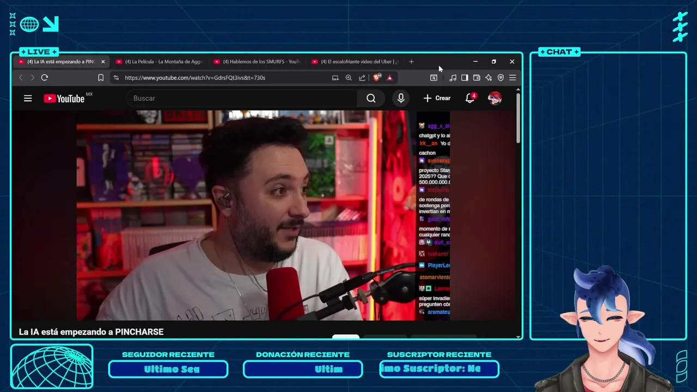
Task: Open the Brave Shields lion icon
Action: point(377,77)
